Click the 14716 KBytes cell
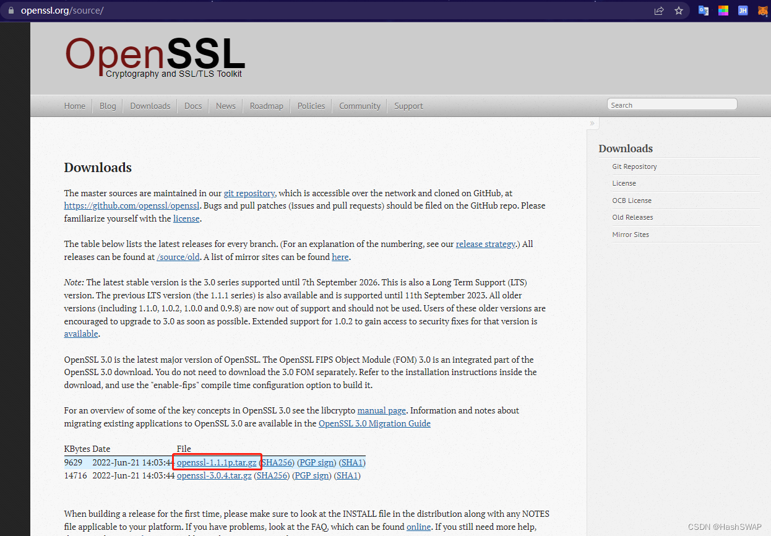 pyautogui.click(x=75, y=476)
